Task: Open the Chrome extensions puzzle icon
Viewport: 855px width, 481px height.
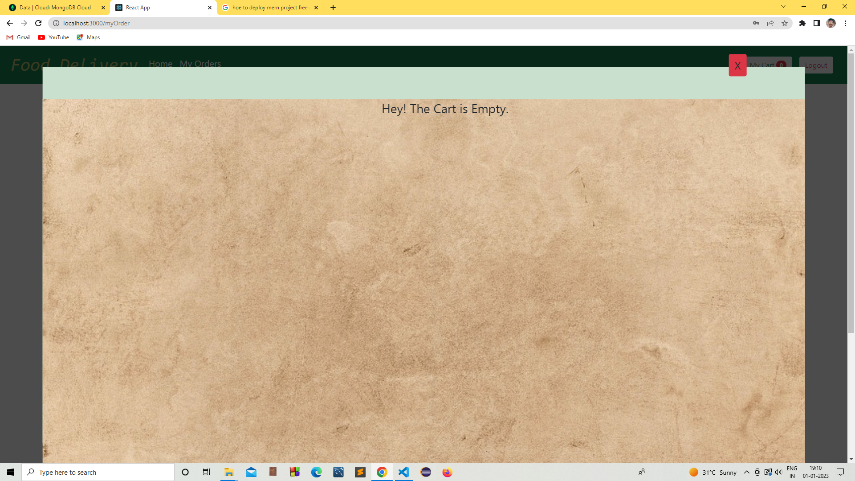Action: click(802, 23)
